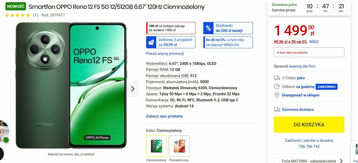Open Dostępność w sklepie link
358x163 pixels.
pos(301,95)
